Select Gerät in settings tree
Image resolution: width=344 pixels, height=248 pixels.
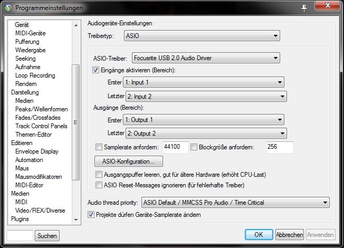click(22, 25)
